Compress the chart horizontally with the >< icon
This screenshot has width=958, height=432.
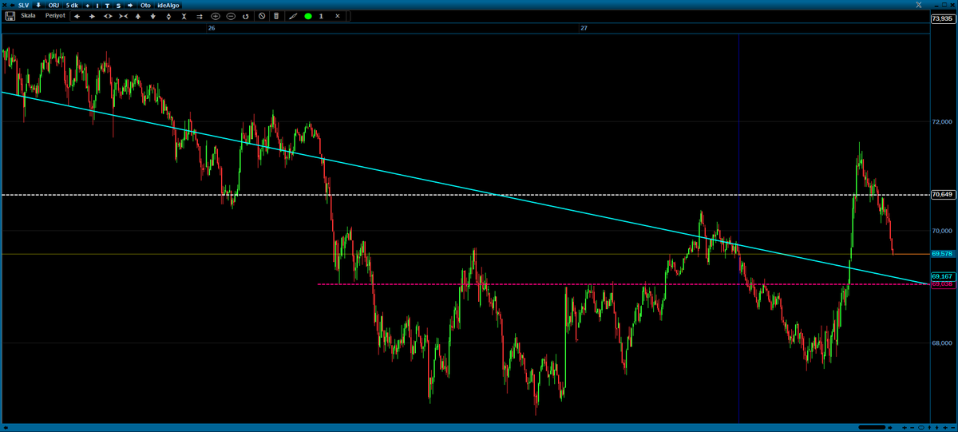[x=123, y=16]
